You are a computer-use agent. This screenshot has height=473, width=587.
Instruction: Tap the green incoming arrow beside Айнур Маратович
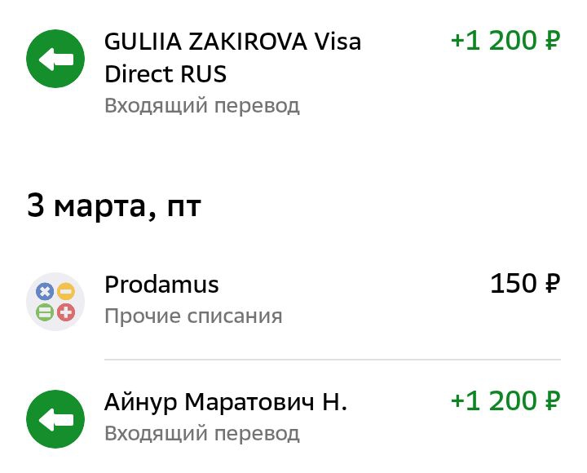click(x=55, y=419)
